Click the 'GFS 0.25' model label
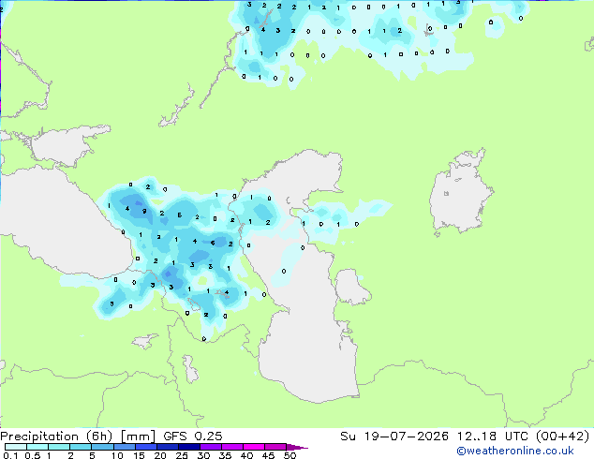594x459 pixels. click(193, 437)
